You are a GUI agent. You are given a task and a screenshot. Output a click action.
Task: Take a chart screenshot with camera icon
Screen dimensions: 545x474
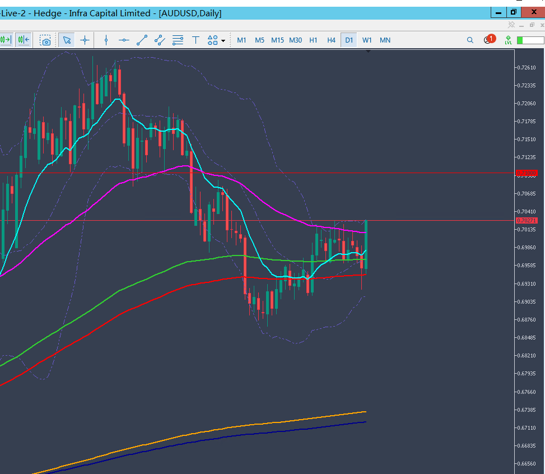click(x=45, y=40)
